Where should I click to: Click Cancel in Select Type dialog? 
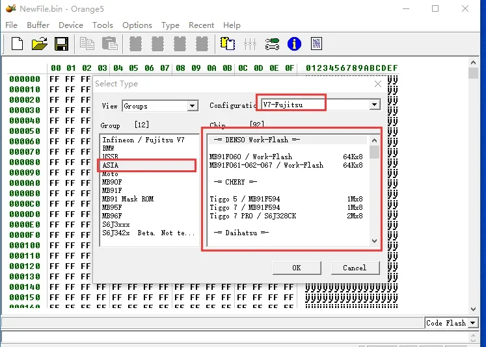click(355, 268)
